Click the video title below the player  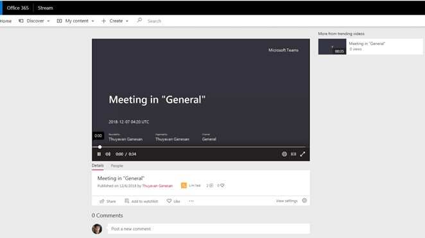coord(121,178)
